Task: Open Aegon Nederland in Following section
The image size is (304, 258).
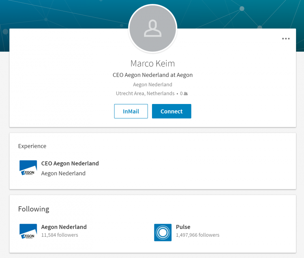Action: coord(64,227)
